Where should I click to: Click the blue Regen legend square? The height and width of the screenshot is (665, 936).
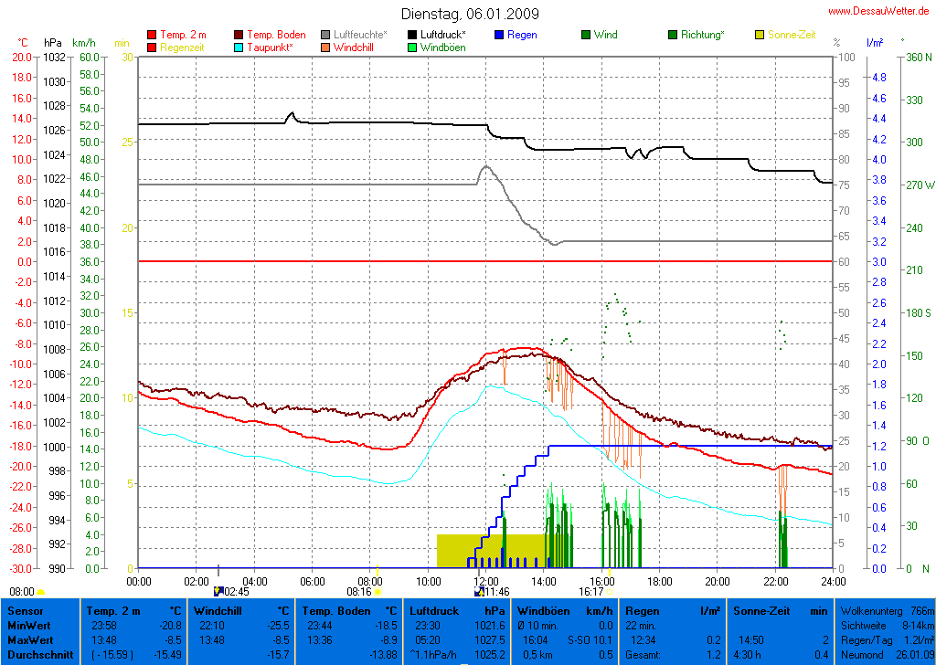tap(498, 36)
